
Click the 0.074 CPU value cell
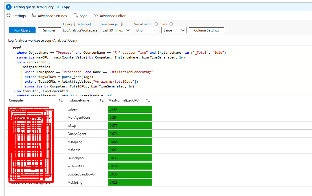click(x=130, y=134)
